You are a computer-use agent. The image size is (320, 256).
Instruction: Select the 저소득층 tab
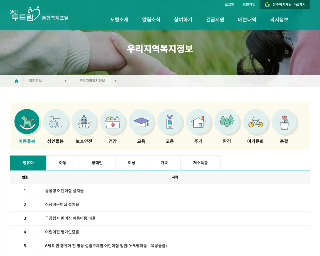[200, 163]
